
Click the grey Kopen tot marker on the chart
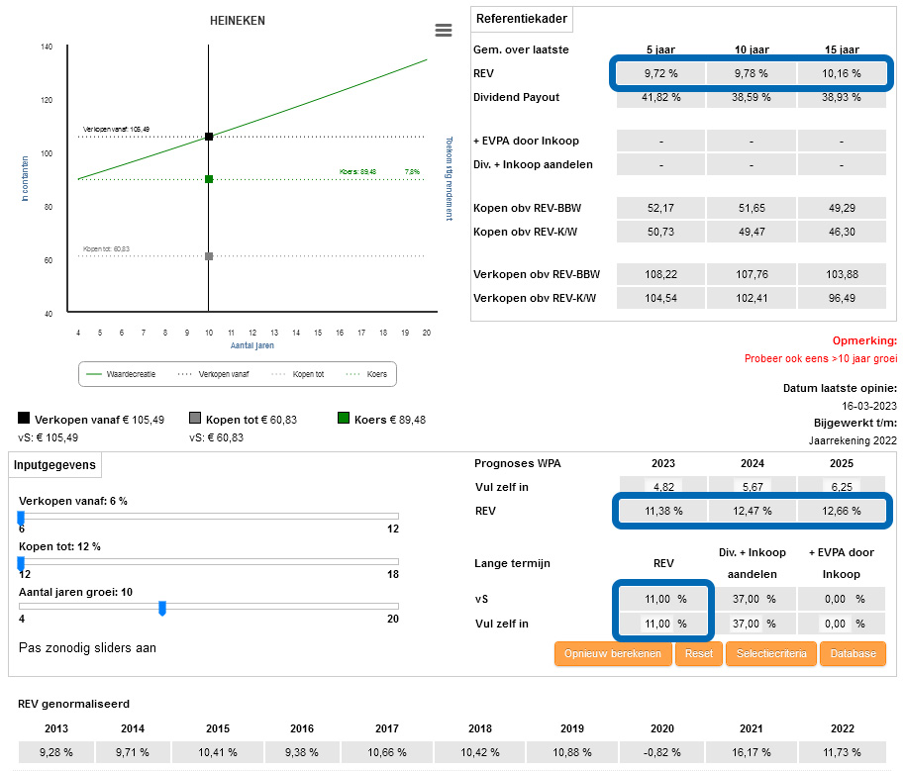tap(209, 256)
